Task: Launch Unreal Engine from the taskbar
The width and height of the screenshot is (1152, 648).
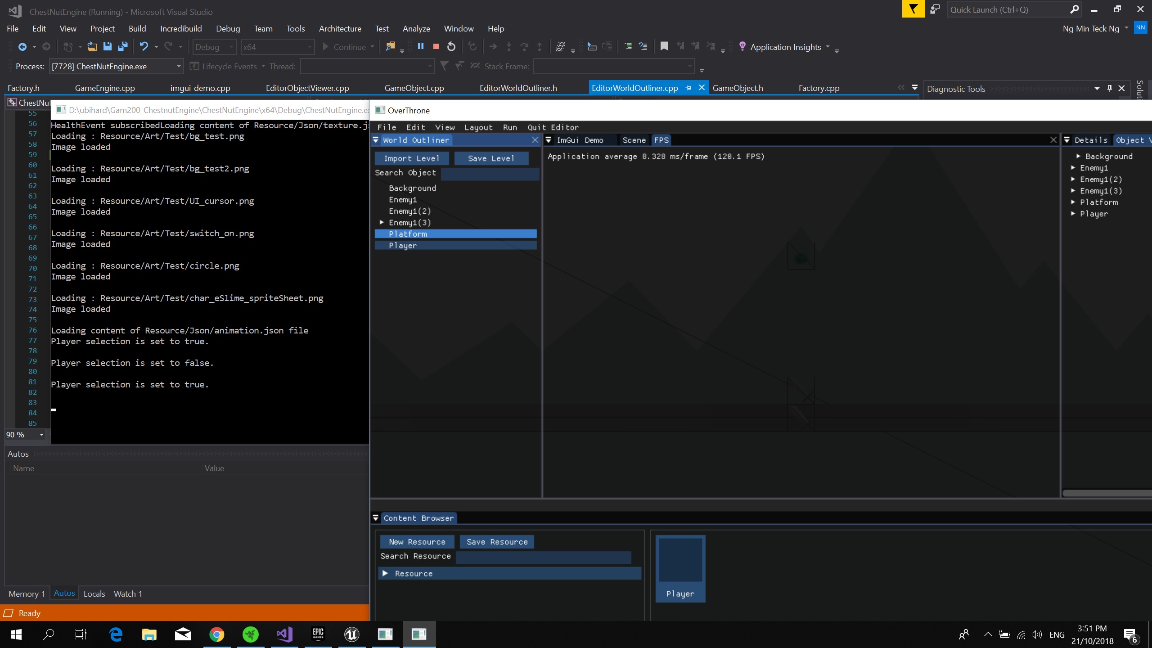Action: coord(351,634)
